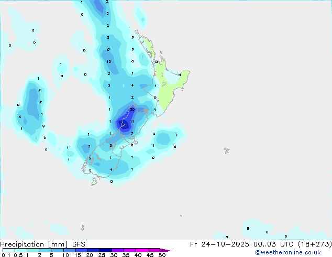Screen dimensions: 332x257
Task: Pick the 10–15 mm legend color swatch
Action: [x=69, y=250]
